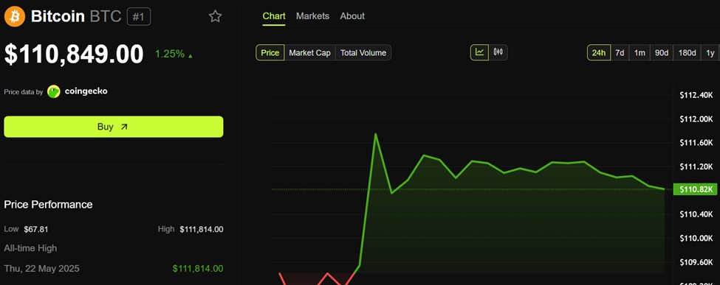Select the Market Cap chart metric
This screenshot has height=285, width=720.
[x=310, y=53]
